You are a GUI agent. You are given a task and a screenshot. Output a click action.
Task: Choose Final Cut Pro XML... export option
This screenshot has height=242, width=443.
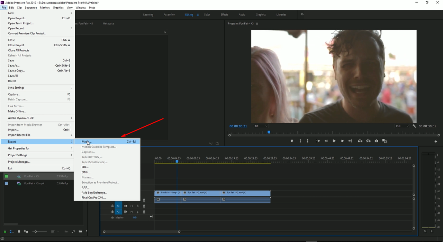[x=107, y=198]
